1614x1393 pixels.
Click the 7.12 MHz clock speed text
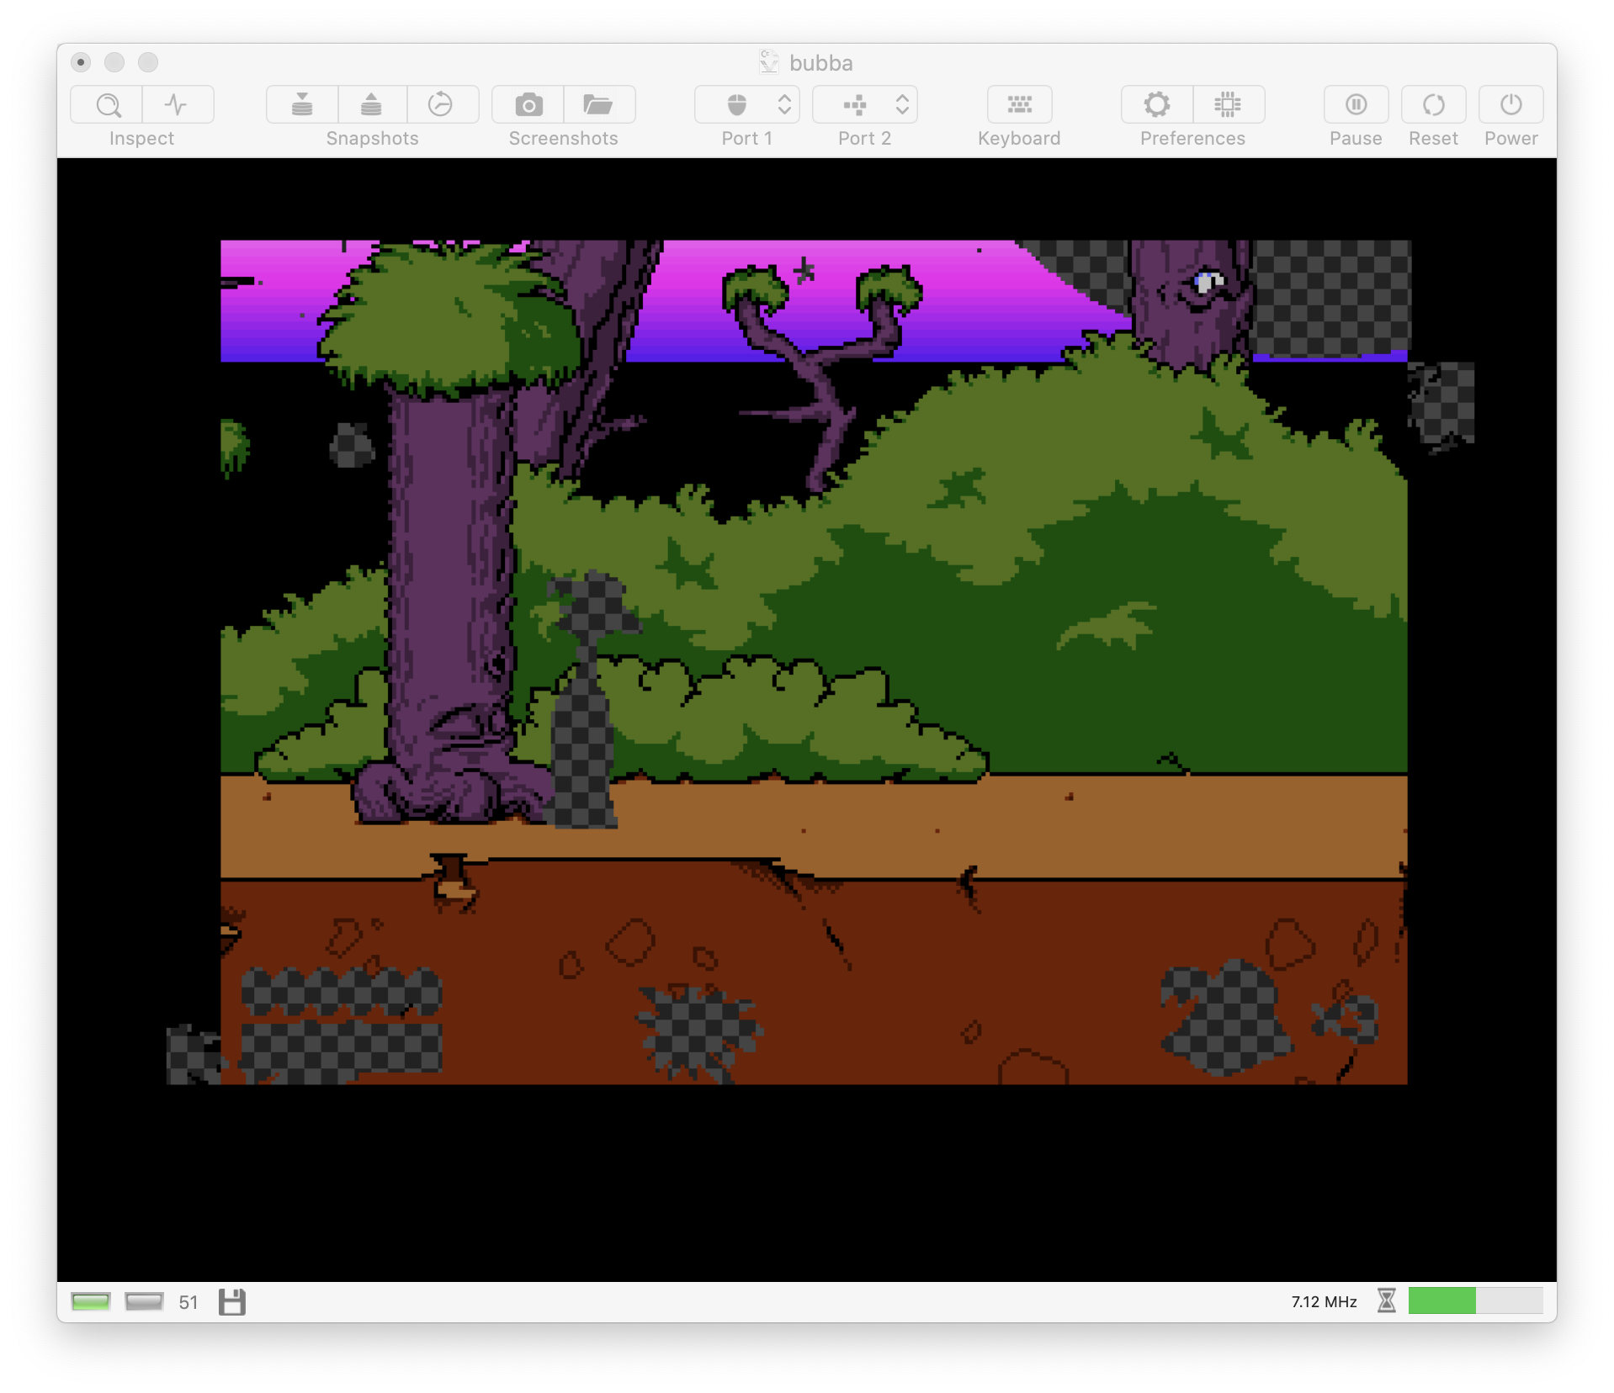(1324, 1302)
